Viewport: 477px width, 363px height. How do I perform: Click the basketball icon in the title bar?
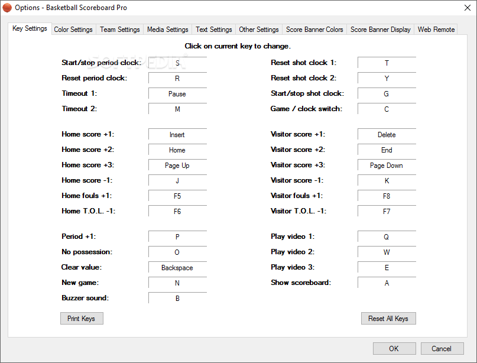point(7,8)
